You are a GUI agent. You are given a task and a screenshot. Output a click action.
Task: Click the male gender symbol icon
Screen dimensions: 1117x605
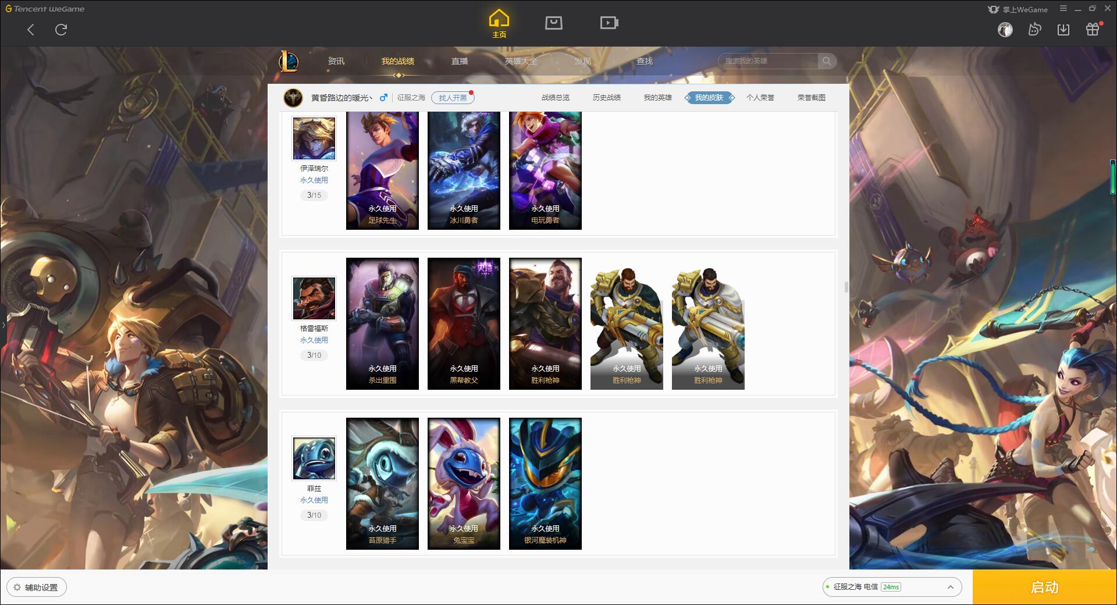383,98
